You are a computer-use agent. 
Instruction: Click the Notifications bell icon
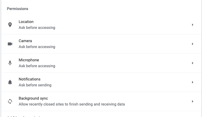click(10, 82)
